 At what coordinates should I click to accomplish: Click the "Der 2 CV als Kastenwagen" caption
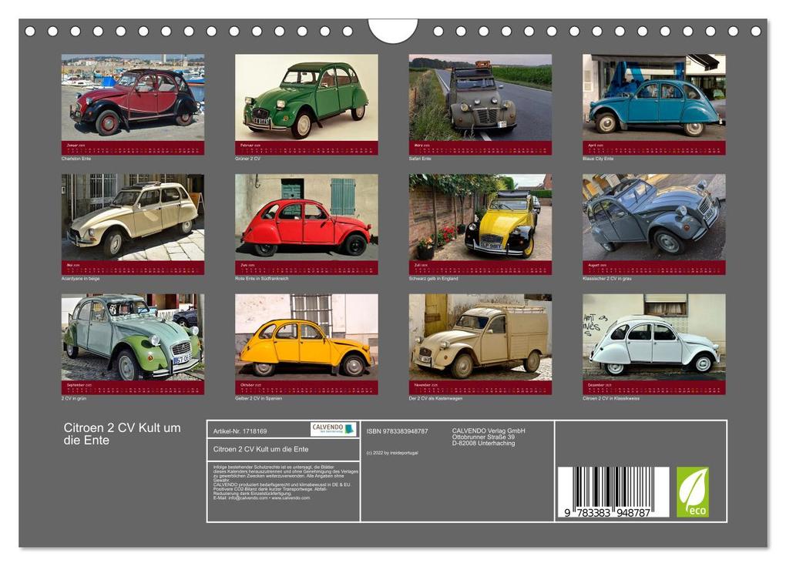point(435,399)
